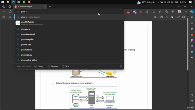Toggle PDF table of contents icon
Screen dimensions: 195x110
pos(4,17)
